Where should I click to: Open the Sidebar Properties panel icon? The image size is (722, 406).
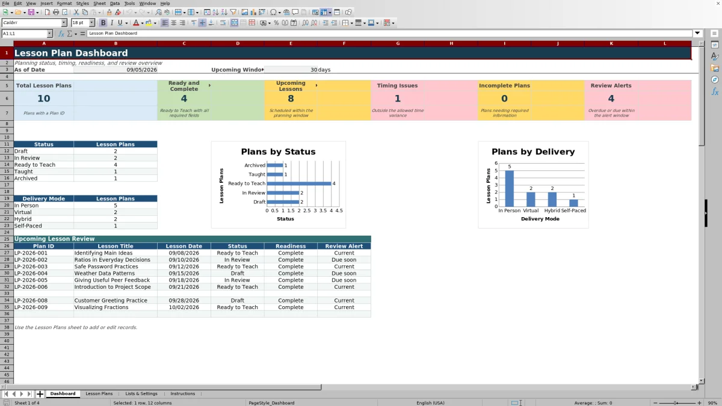[715, 45]
